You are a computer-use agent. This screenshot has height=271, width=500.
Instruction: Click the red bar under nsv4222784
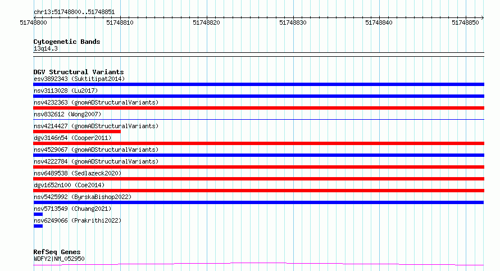click(x=258, y=167)
